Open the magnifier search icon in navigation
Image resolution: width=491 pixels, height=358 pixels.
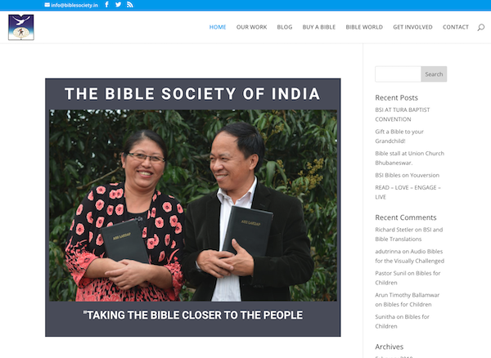point(480,28)
